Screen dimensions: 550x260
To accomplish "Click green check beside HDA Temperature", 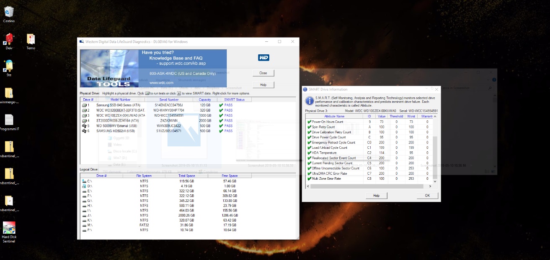I will (x=310, y=153).
